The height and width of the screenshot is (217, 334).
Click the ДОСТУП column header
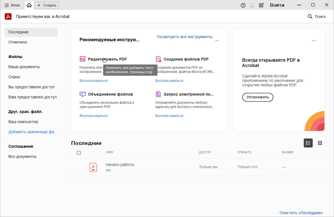click(x=205, y=153)
